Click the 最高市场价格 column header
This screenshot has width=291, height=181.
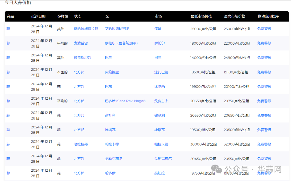(235, 16)
